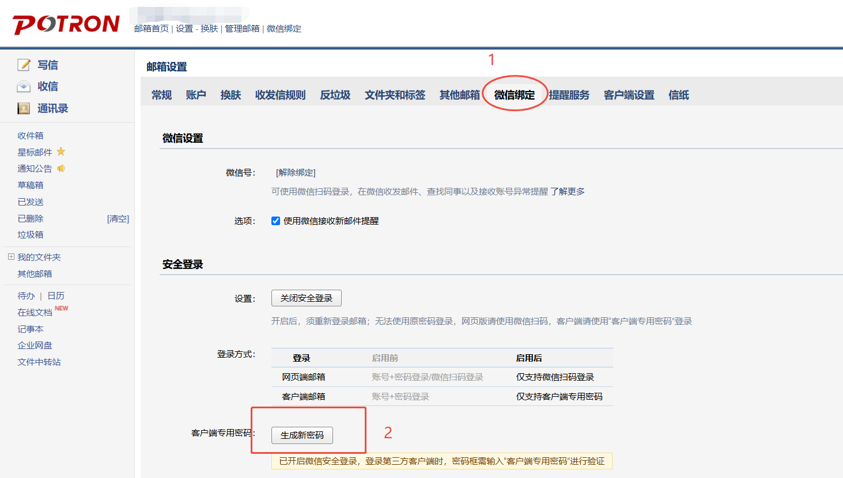Click the star icon beside 星标邮件
The width and height of the screenshot is (843, 478).
pyautogui.click(x=60, y=151)
